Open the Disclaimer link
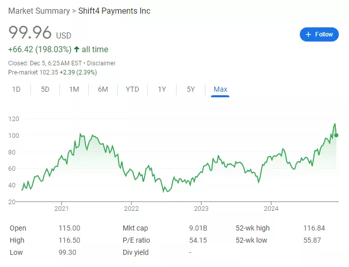 pyautogui.click(x=101, y=63)
